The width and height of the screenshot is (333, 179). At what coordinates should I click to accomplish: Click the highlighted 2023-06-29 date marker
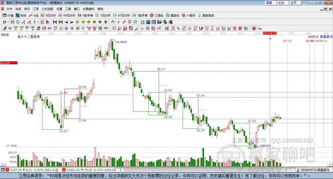pyautogui.click(x=270, y=33)
